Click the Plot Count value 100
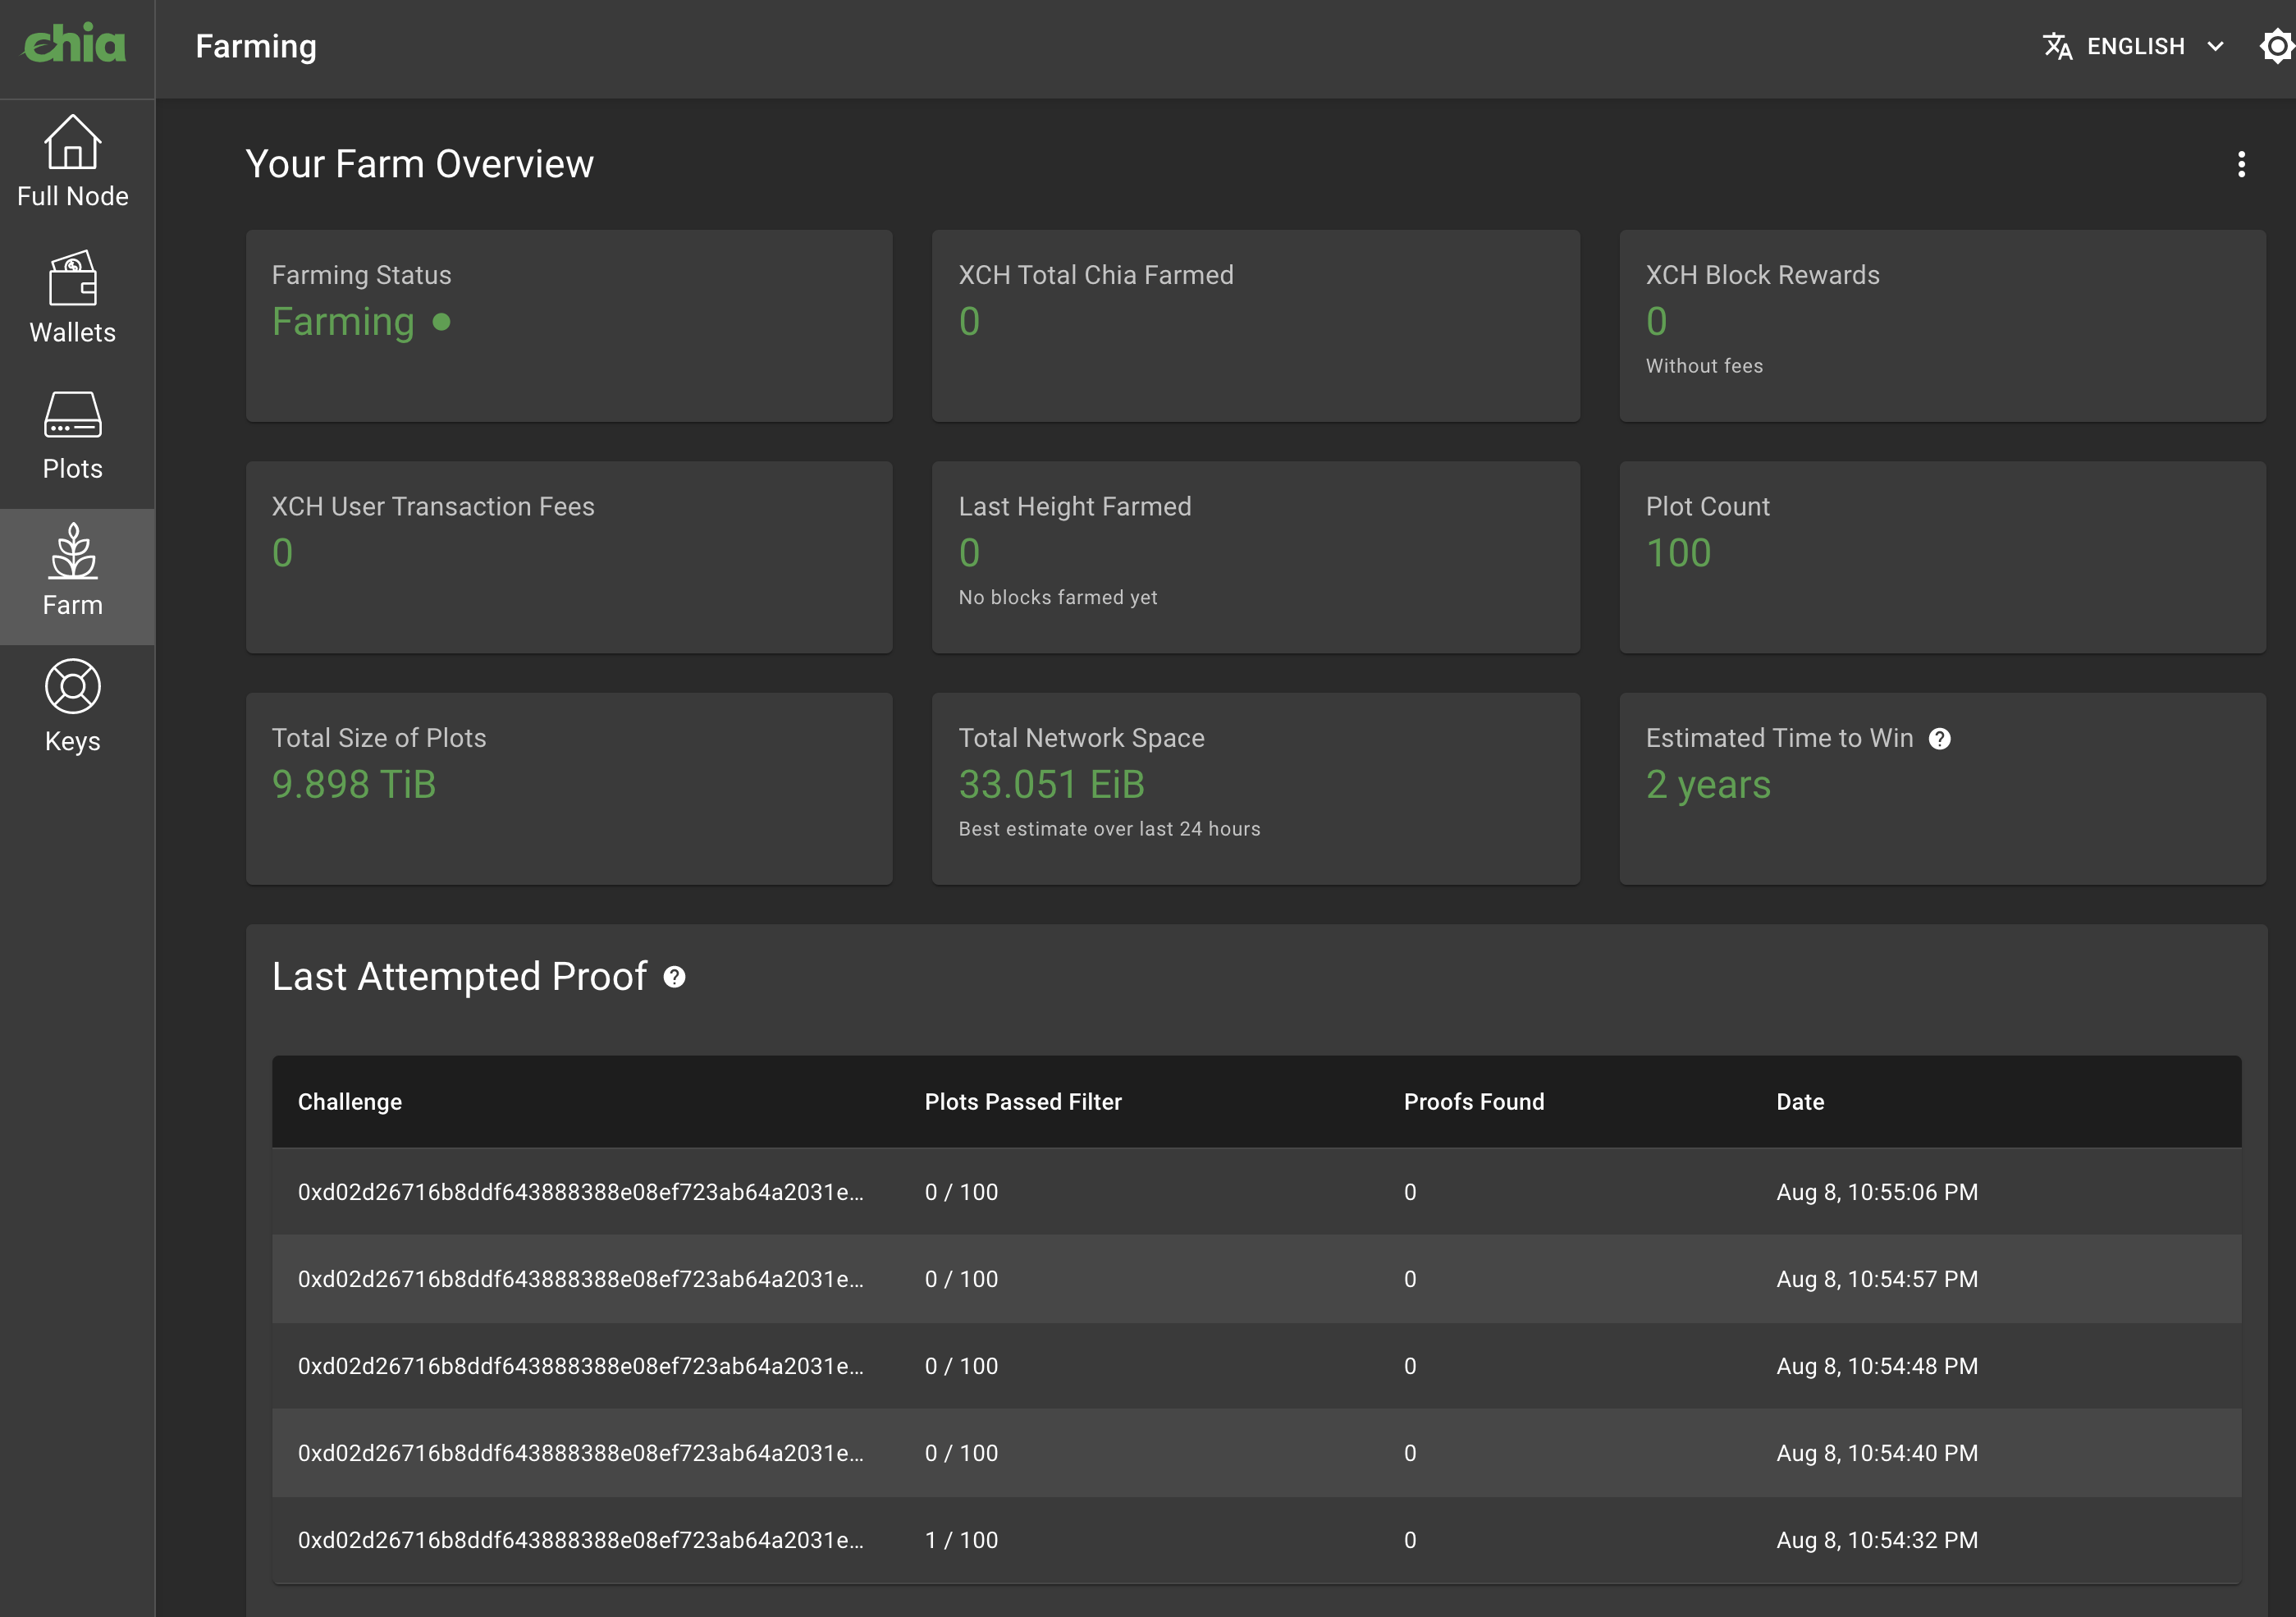 coord(1678,553)
